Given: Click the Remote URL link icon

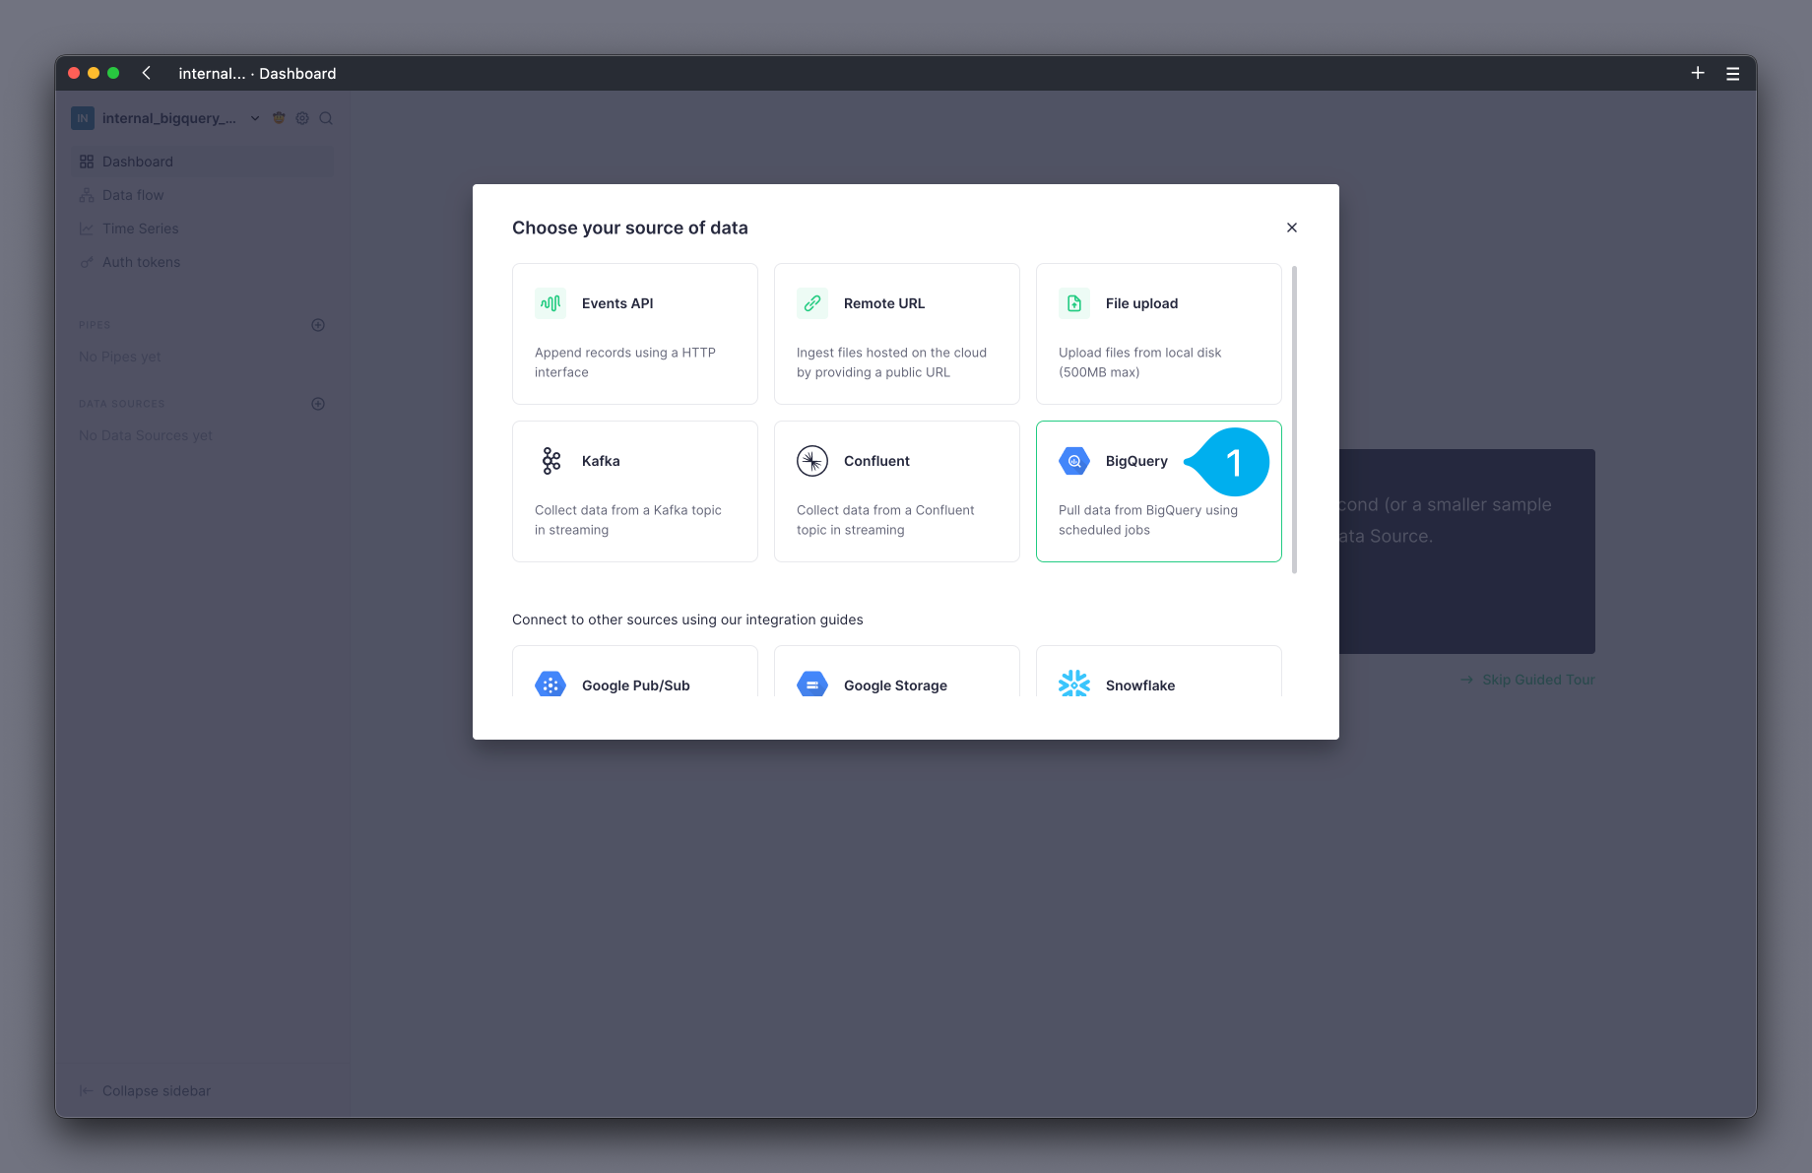Looking at the screenshot, I should pos(812,303).
